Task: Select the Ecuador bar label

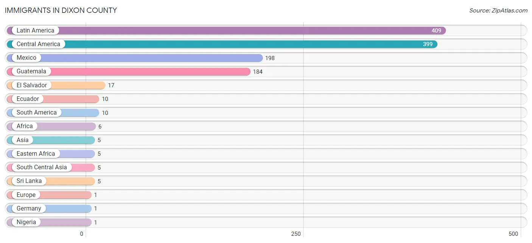Action: click(28, 99)
